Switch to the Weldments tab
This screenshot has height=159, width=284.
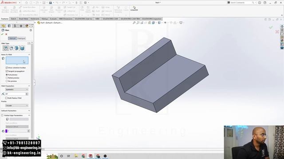(35, 19)
